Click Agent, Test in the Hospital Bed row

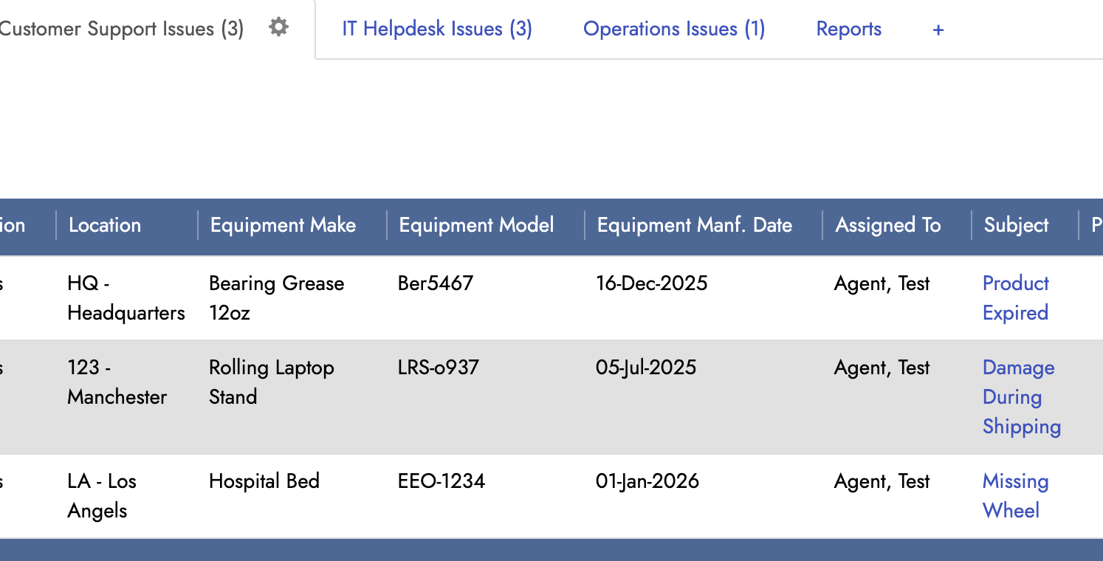tap(882, 481)
